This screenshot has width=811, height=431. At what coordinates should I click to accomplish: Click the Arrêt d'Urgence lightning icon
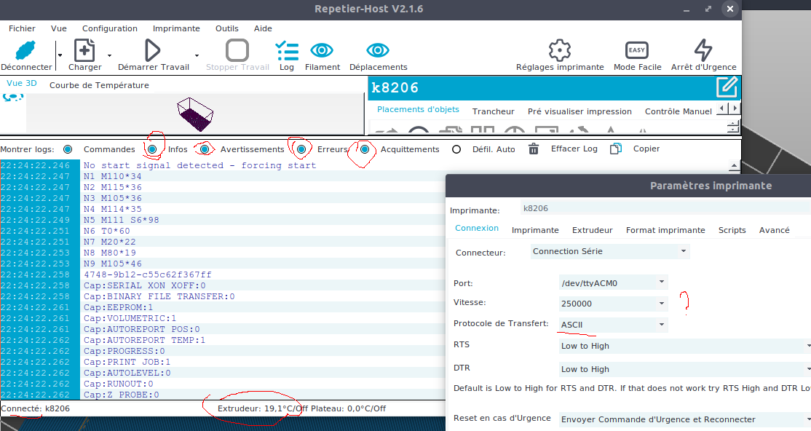703,50
